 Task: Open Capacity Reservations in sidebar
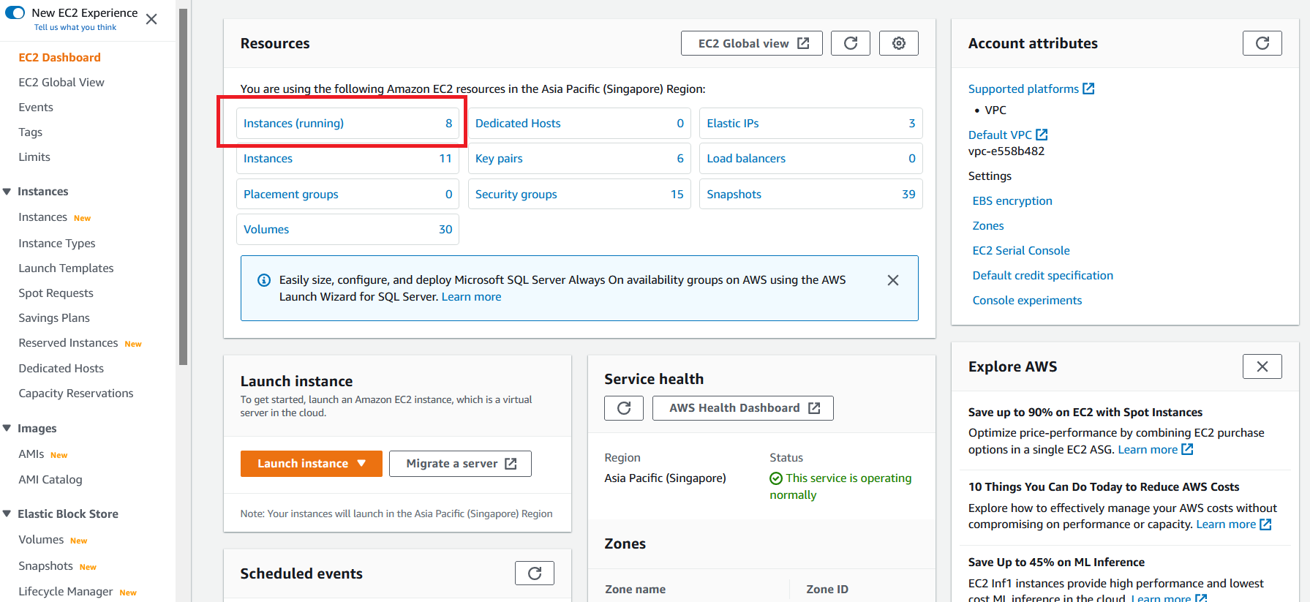click(x=76, y=394)
